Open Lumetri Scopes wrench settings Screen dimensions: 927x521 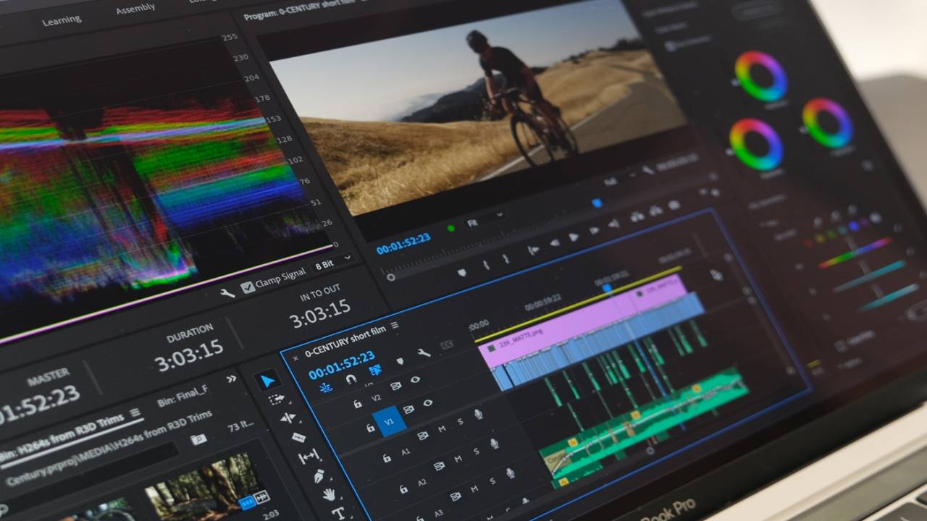[227, 293]
